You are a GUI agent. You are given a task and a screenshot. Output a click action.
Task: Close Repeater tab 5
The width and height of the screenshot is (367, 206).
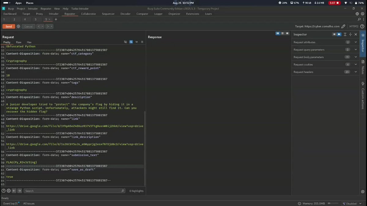[50, 19]
